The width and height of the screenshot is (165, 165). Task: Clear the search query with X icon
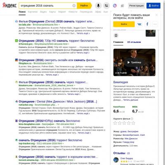74,6
